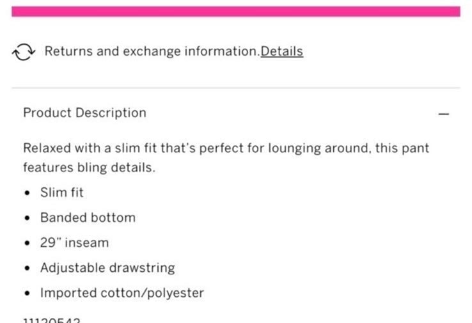472x323 pixels.
Task: Click the description paragraph starting with Relaxed
Action: (x=226, y=158)
